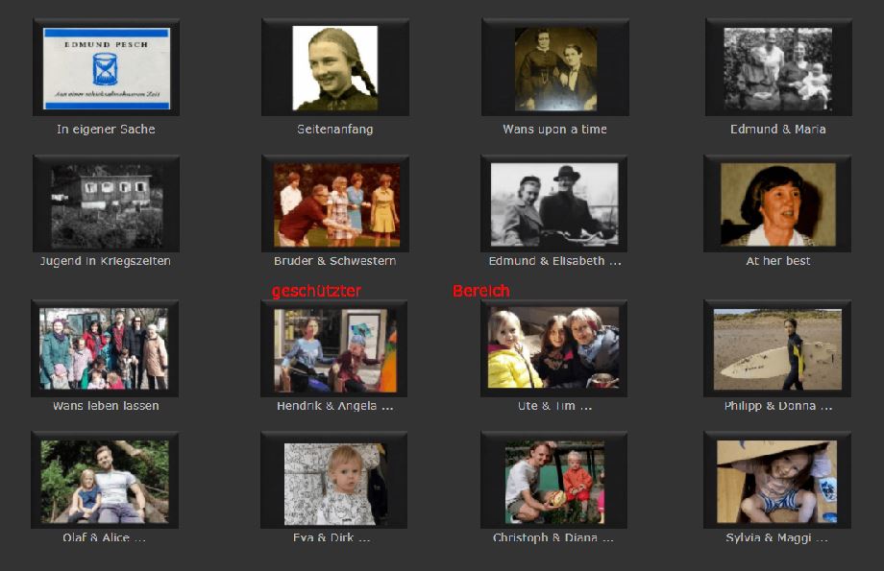Click the braided girl portrait above Seitenanfang
This screenshot has height=571, width=884.
(x=334, y=68)
